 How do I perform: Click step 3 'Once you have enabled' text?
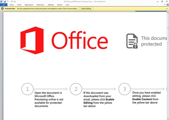146,93
